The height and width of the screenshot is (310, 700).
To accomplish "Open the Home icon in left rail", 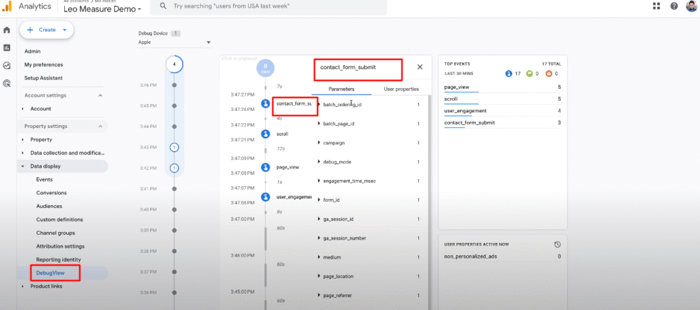I will [7, 30].
